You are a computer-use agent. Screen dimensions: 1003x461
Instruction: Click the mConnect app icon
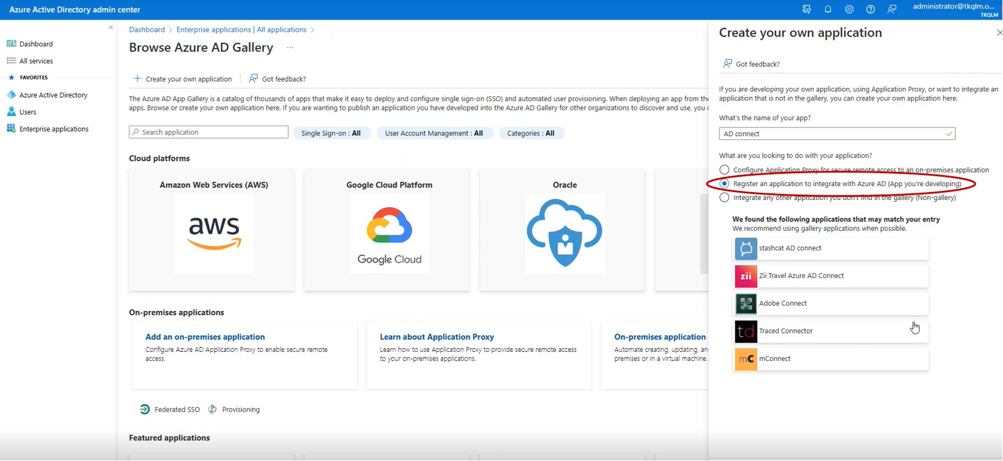(746, 359)
